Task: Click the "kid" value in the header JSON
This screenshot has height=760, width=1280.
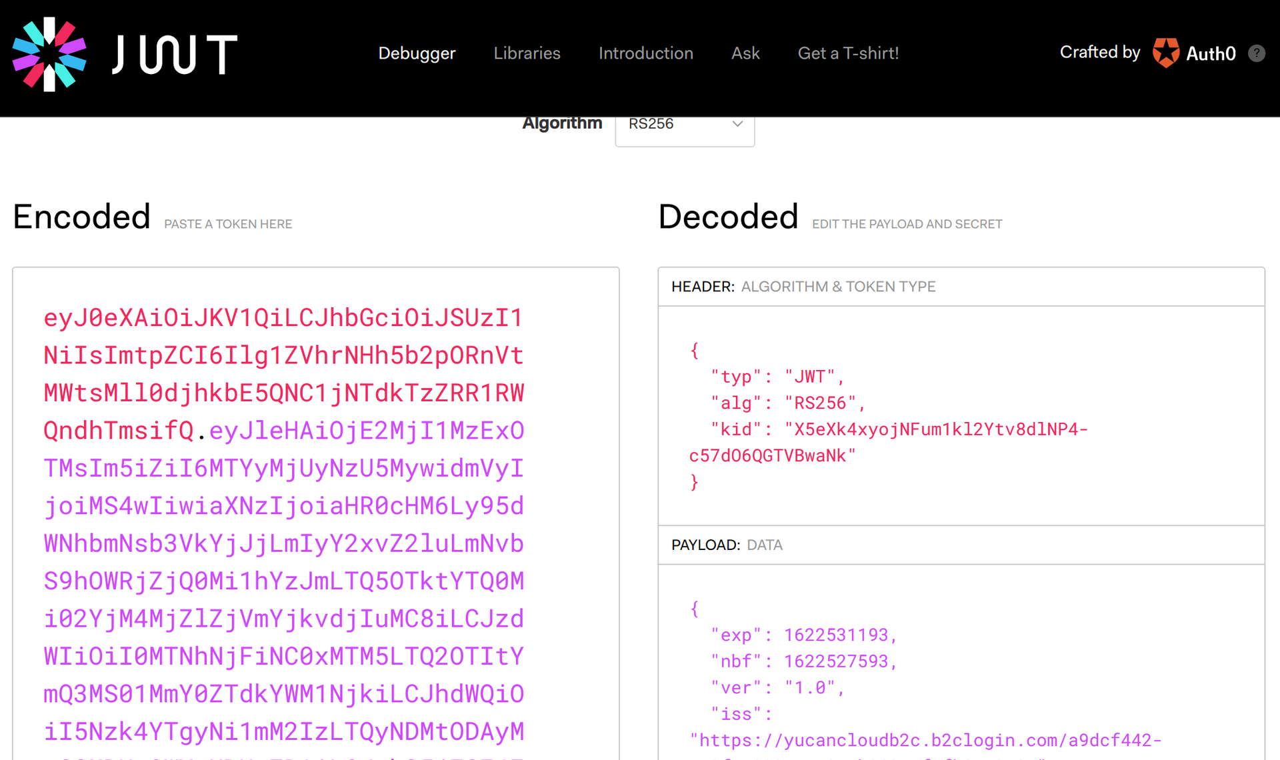Action: 935,430
